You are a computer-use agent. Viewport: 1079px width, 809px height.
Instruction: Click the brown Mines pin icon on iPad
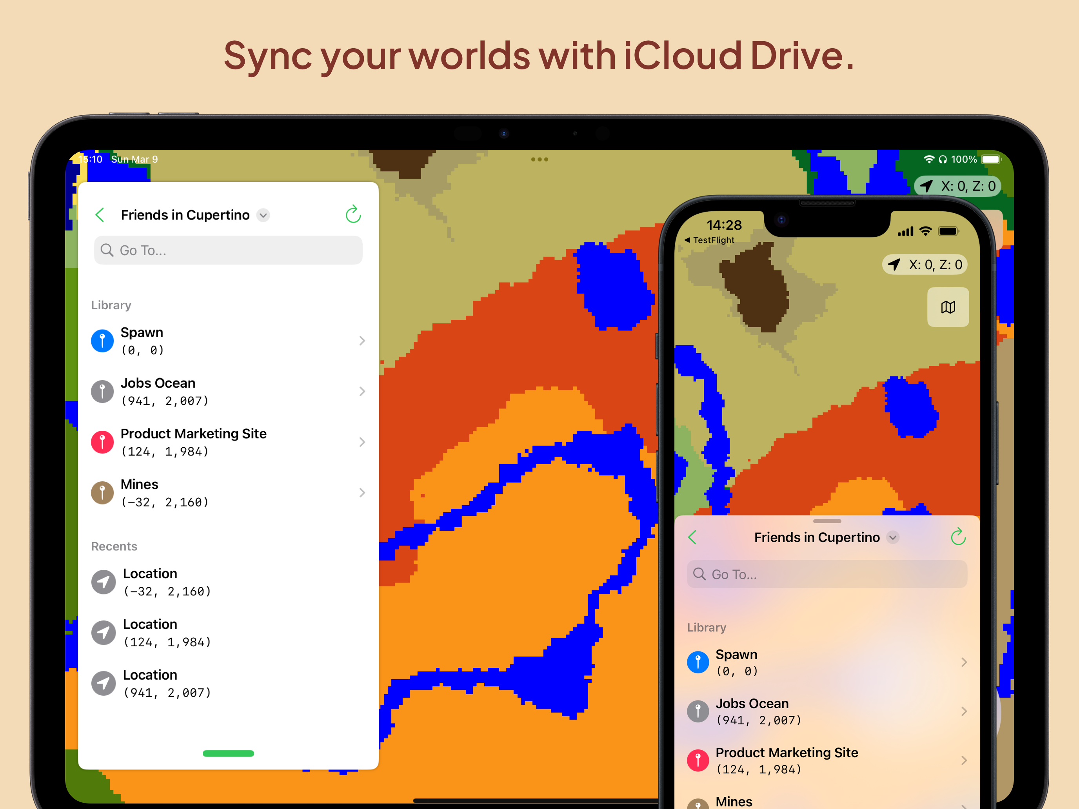click(x=102, y=493)
